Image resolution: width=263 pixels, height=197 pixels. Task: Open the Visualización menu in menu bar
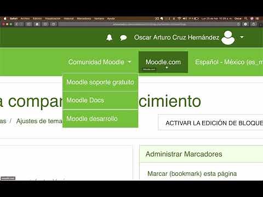(x=53, y=19)
